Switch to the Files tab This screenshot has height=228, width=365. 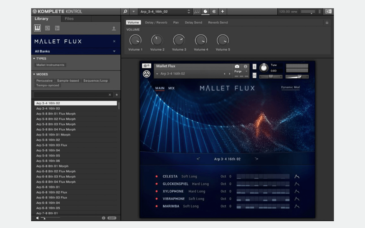pyautogui.click(x=69, y=19)
